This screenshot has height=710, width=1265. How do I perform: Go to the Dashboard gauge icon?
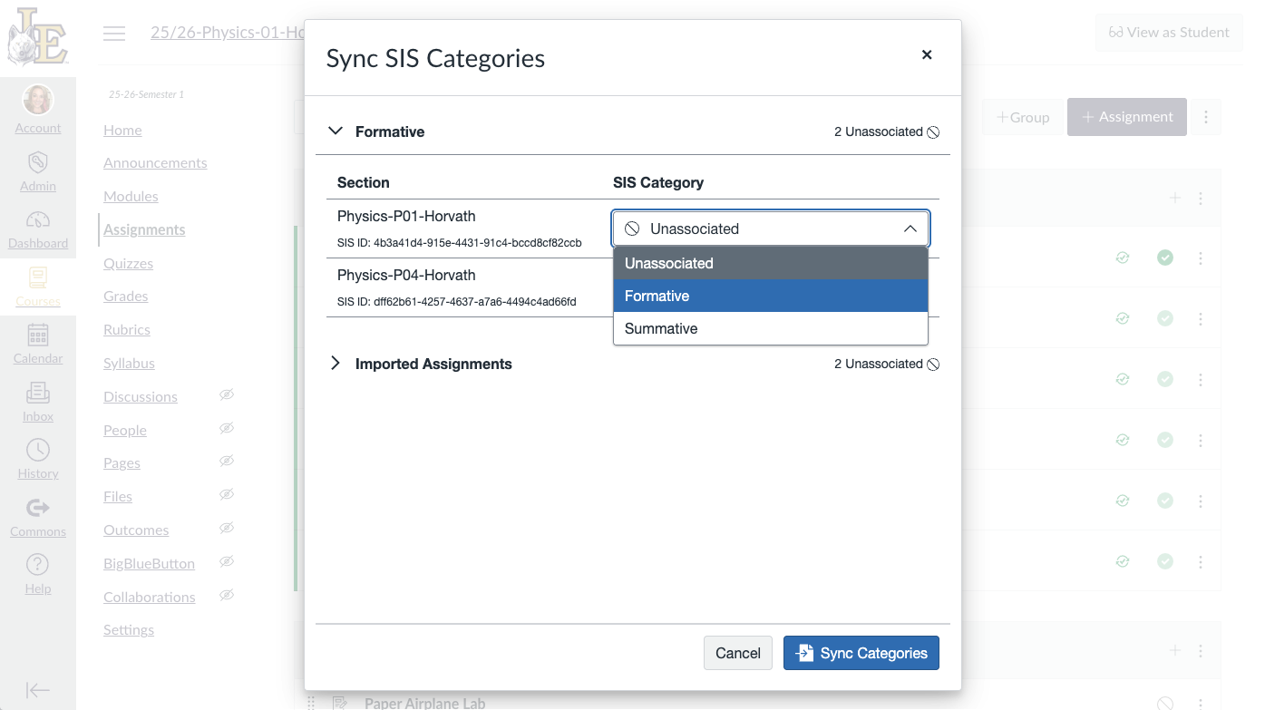[38, 219]
